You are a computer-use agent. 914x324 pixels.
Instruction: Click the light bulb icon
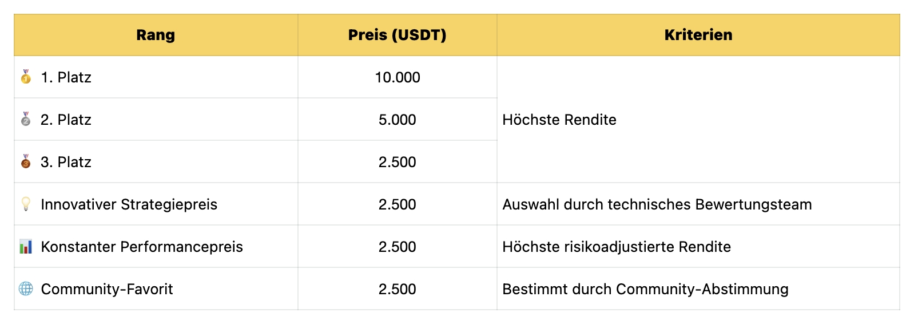pos(26,204)
